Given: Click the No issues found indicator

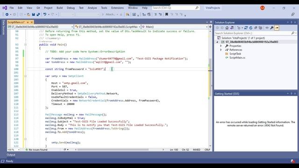Looking at the screenshot, I should (36, 150).
